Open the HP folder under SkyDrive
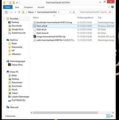Image resolution: width=119 pixels, height=120 pixels. [13, 51]
